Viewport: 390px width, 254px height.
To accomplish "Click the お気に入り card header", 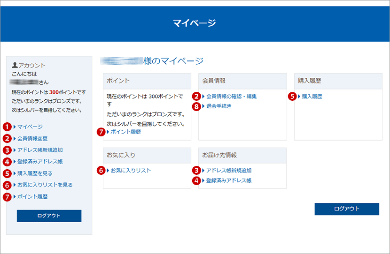I will pos(147,155).
